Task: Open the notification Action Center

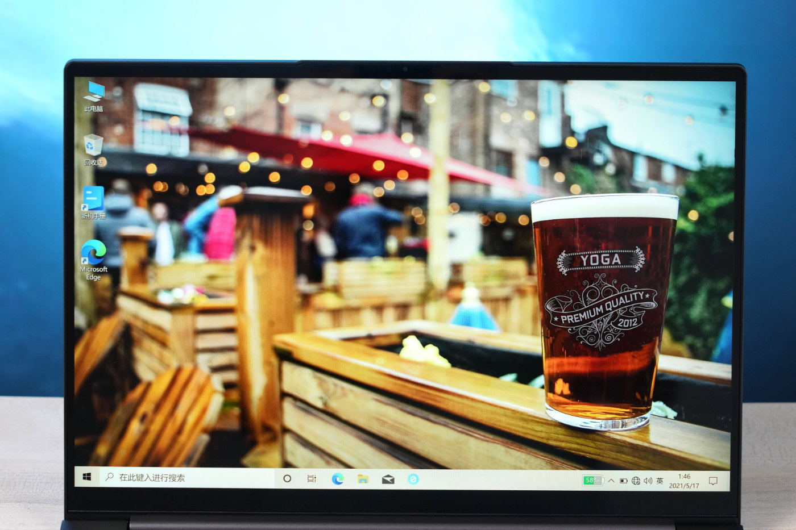Action: 713,482
